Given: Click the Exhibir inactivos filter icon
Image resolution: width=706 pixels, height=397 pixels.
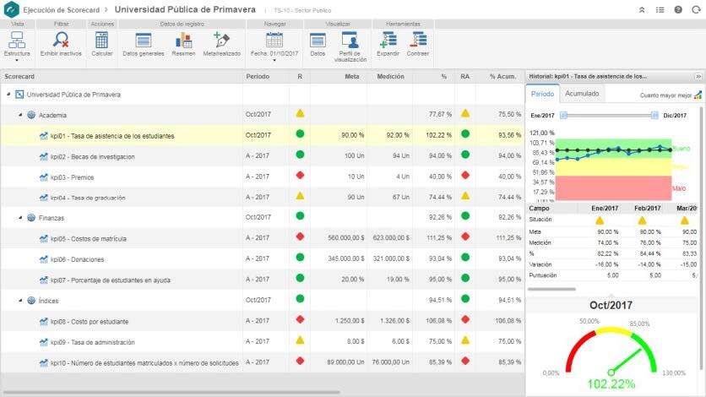Looking at the screenshot, I should tap(61, 40).
